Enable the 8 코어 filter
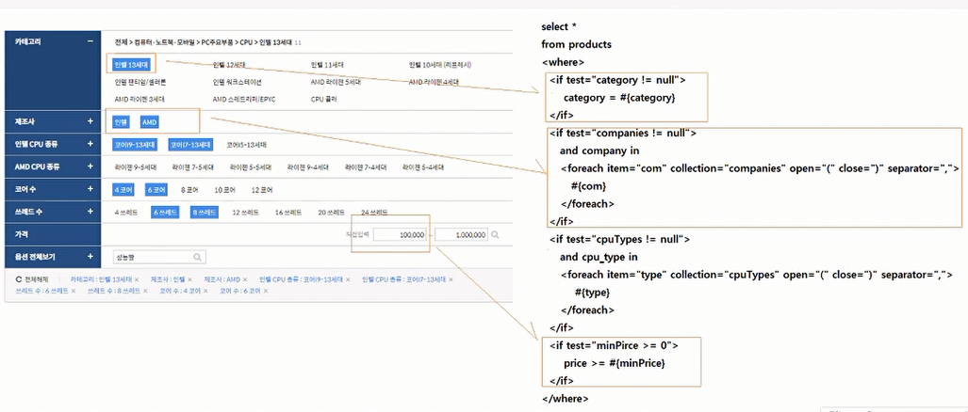Screen dimensions: 968x412 coord(191,190)
